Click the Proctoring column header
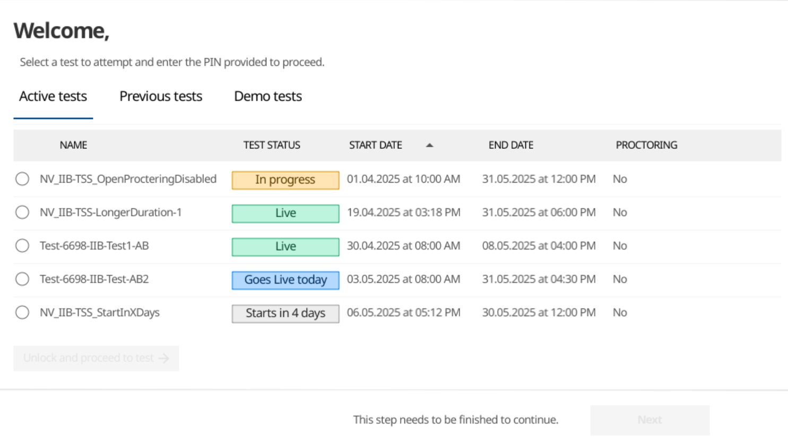The height and width of the screenshot is (444, 788). (646, 145)
